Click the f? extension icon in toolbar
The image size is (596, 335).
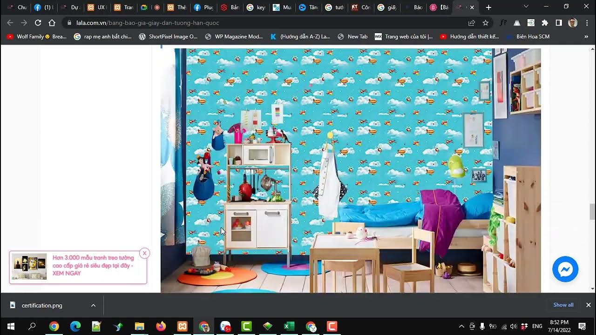(503, 23)
